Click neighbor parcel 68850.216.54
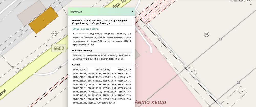This screenshot has width=256, height=107. 110,88
